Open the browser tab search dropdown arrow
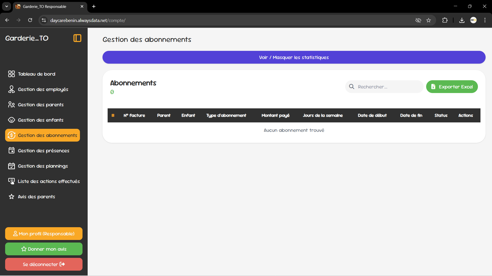Image resolution: width=492 pixels, height=276 pixels. coord(7,6)
